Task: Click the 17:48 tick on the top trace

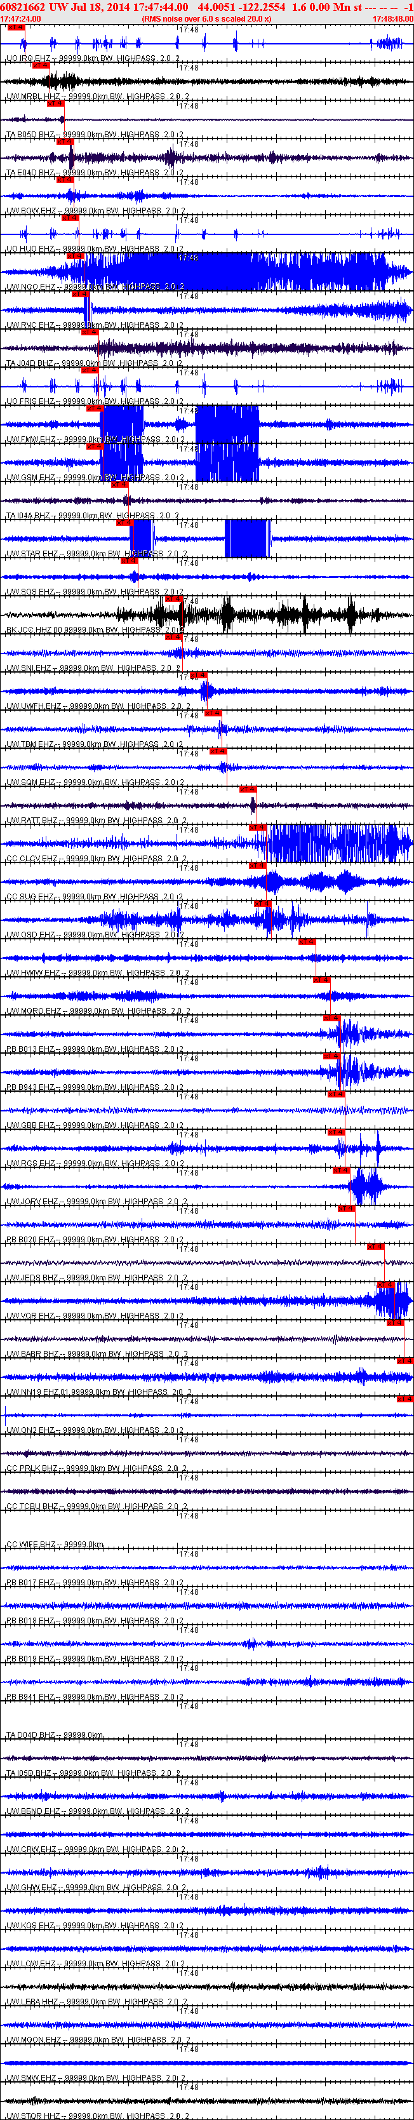Action: pyautogui.click(x=188, y=29)
